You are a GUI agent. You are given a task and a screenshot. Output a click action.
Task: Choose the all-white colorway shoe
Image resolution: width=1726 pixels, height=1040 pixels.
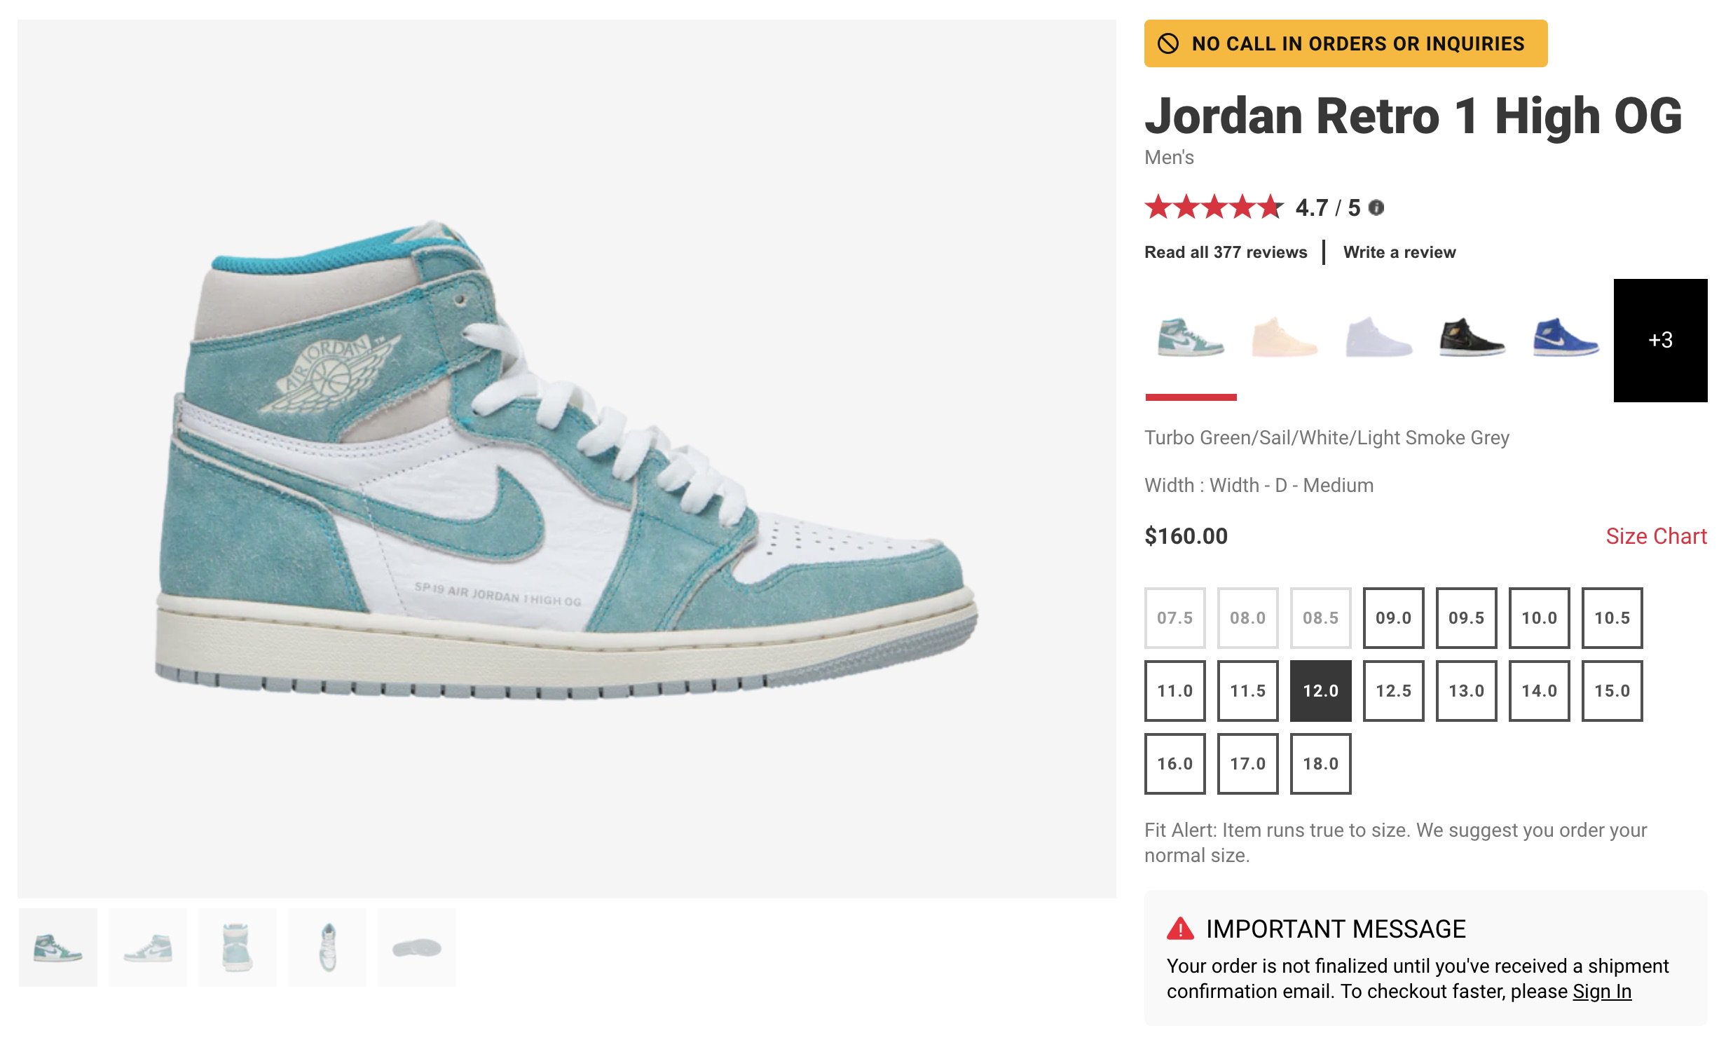tap(1378, 338)
